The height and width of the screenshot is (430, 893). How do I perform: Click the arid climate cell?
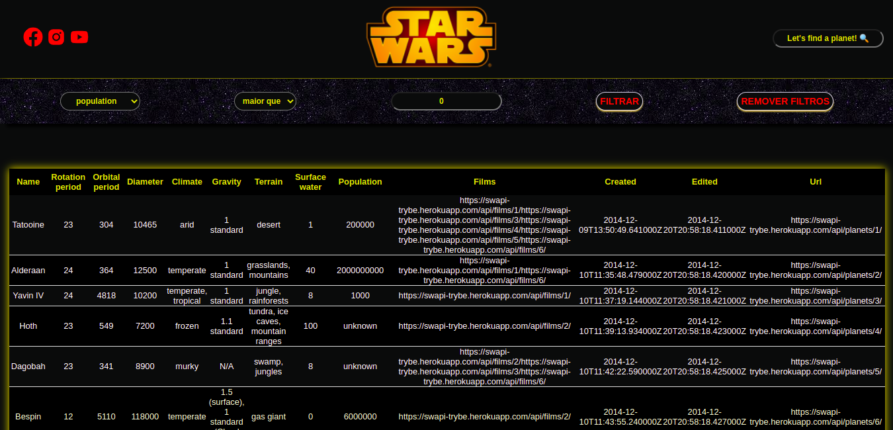coord(187,225)
